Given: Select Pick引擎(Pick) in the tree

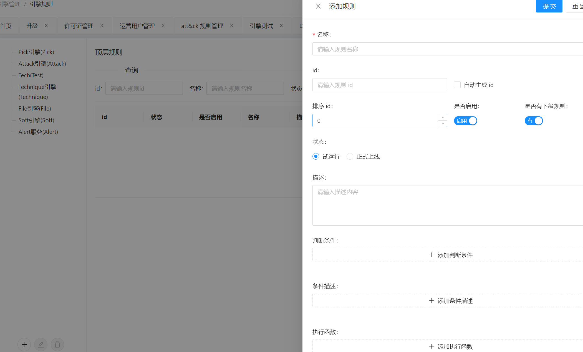Looking at the screenshot, I should coord(36,52).
